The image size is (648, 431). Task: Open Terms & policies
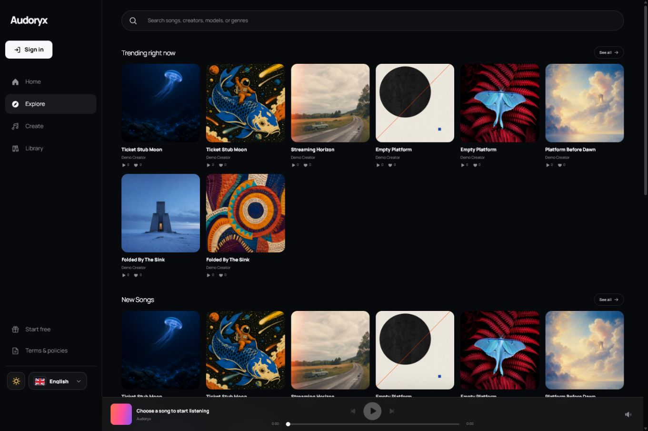point(51,351)
